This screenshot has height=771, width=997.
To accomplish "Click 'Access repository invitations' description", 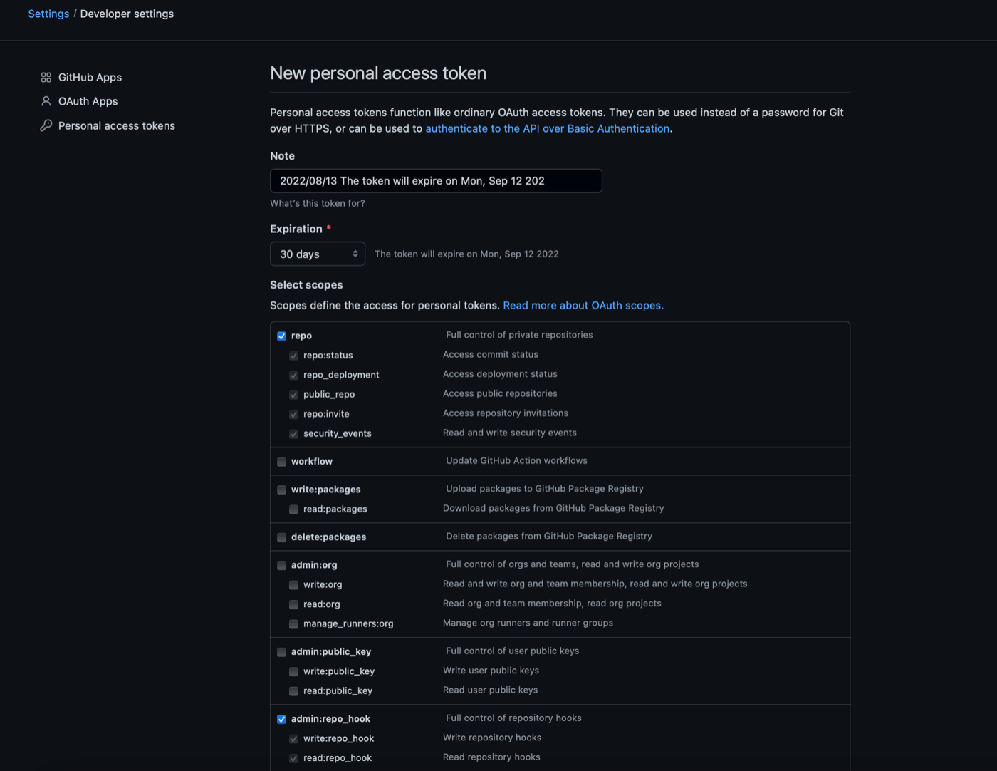I will 506,413.
